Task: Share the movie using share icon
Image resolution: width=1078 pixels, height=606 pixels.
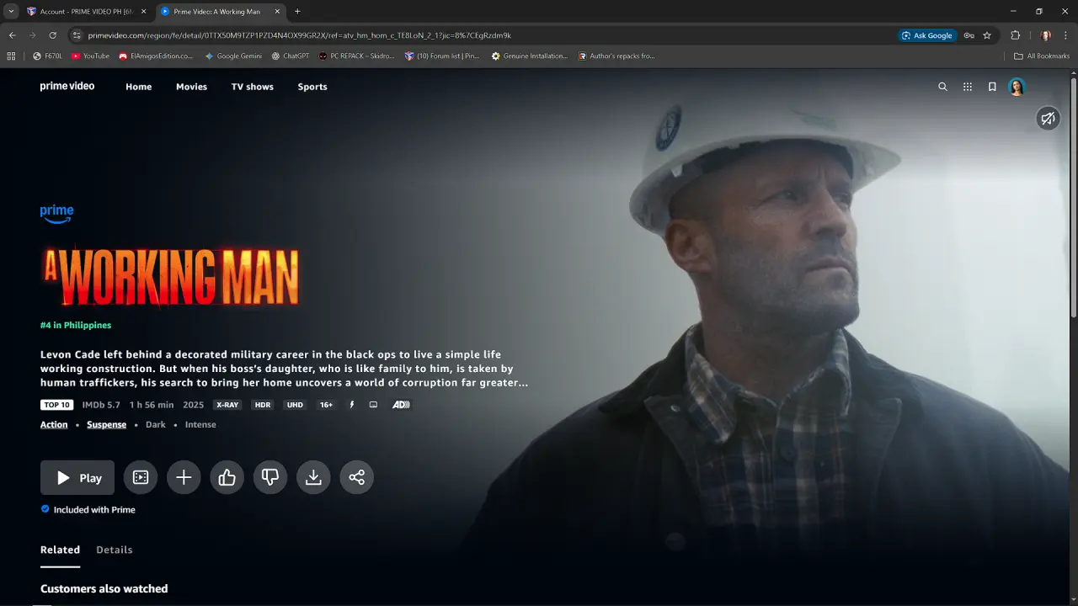Action: point(357,477)
